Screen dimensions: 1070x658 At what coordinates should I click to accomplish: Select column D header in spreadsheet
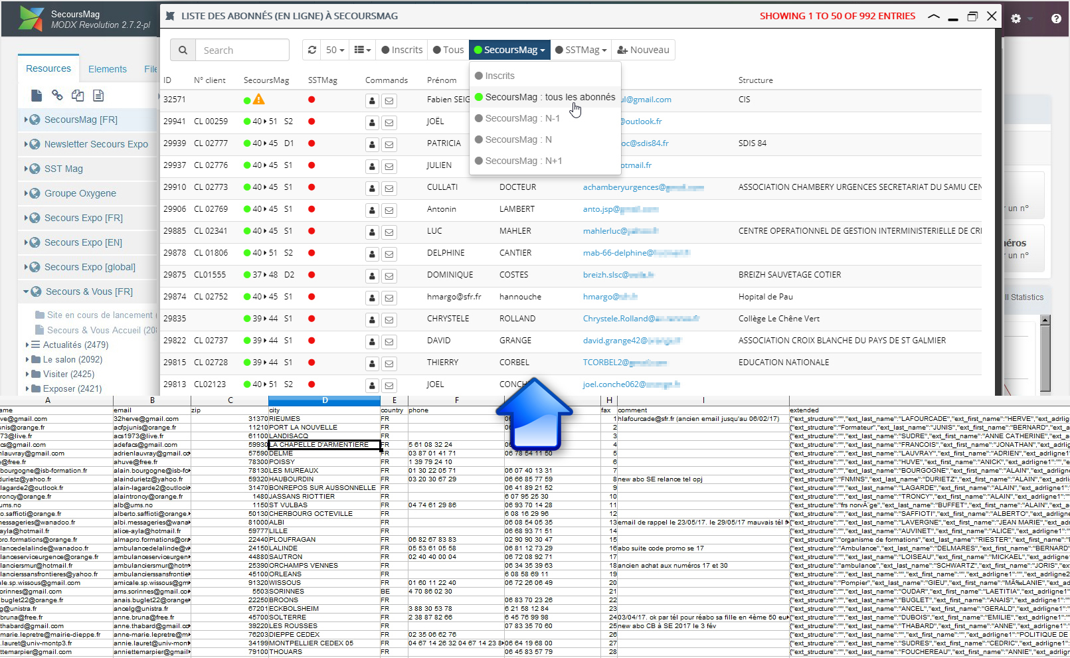pos(324,400)
